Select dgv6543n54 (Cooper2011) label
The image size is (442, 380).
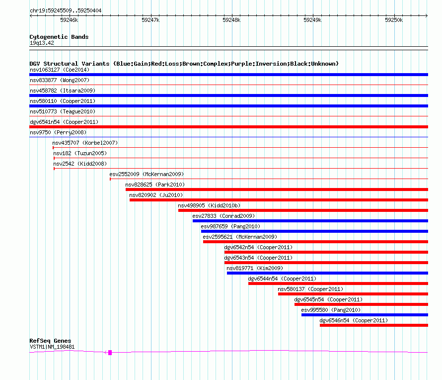click(258, 258)
